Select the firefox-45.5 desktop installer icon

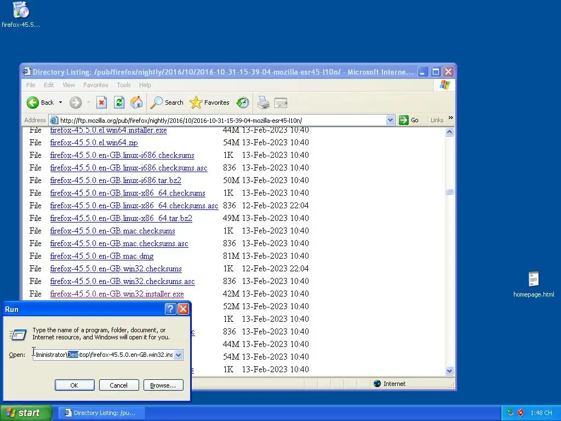(x=21, y=15)
